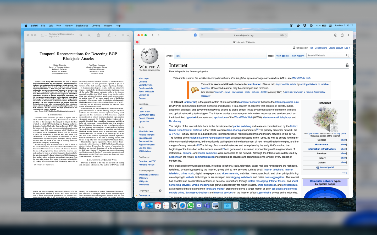Switch to the Talk tab of the article
Screen dimensions: 377x235
pyautogui.click(x=178, y=56)
